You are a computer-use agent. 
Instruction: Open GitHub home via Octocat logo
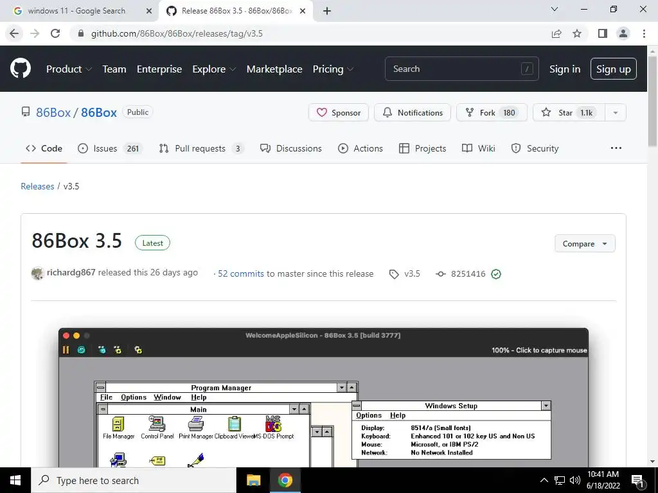(x=21, y=69)
